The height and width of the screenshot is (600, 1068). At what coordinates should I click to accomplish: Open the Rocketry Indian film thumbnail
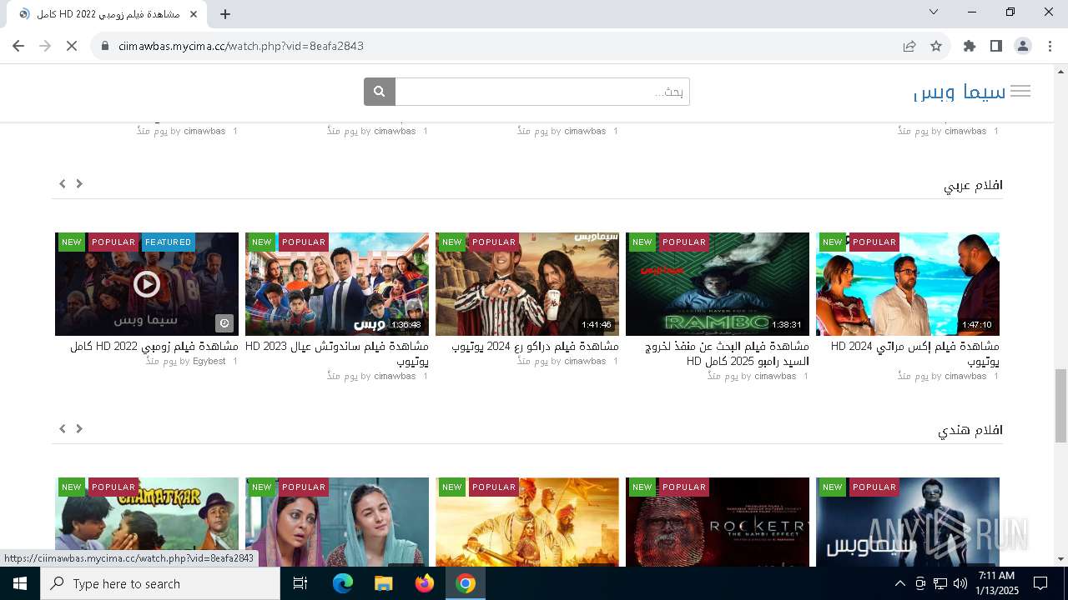(718, 522)
